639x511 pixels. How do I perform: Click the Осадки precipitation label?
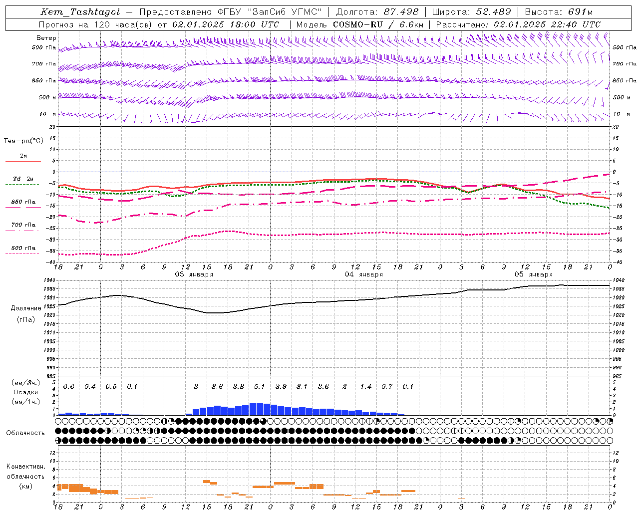coord(25,392)
